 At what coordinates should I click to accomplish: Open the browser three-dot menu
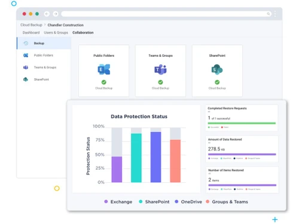pyautogui.click(x=275, y=14)
